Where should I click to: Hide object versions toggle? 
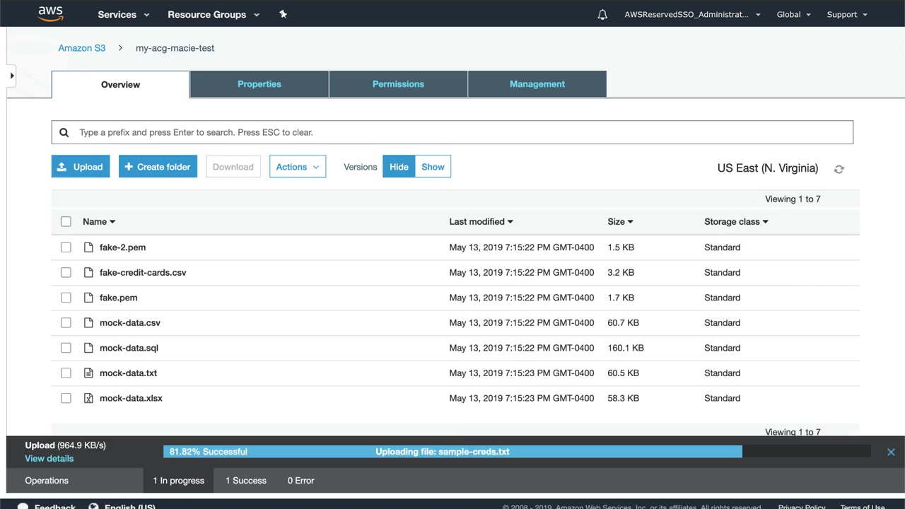pyautogui.click(x=399, y=167)
